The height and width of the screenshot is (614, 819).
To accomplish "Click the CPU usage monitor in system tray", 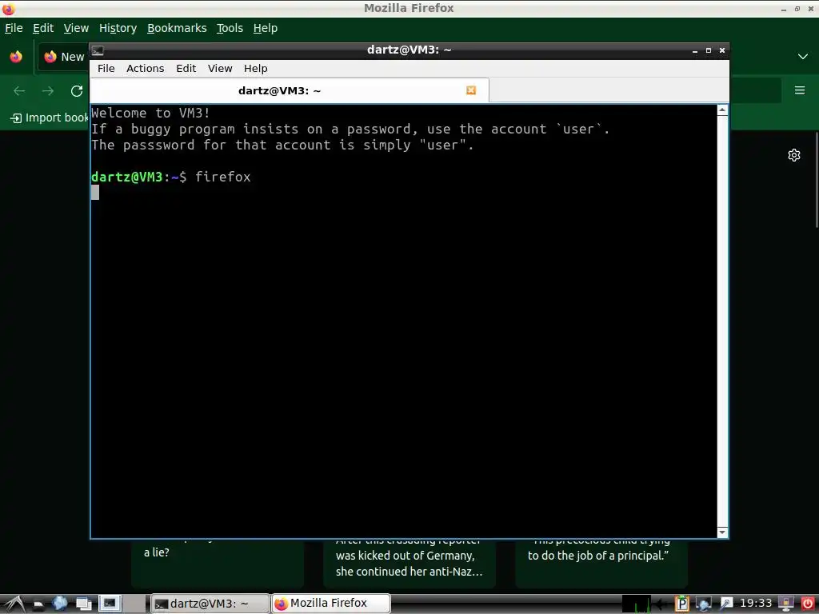I will pyautogui.click(x=636, y=604).
